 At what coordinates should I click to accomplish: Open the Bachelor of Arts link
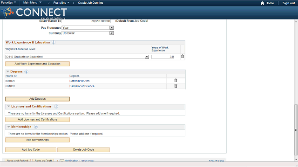[x=80, y=81]
